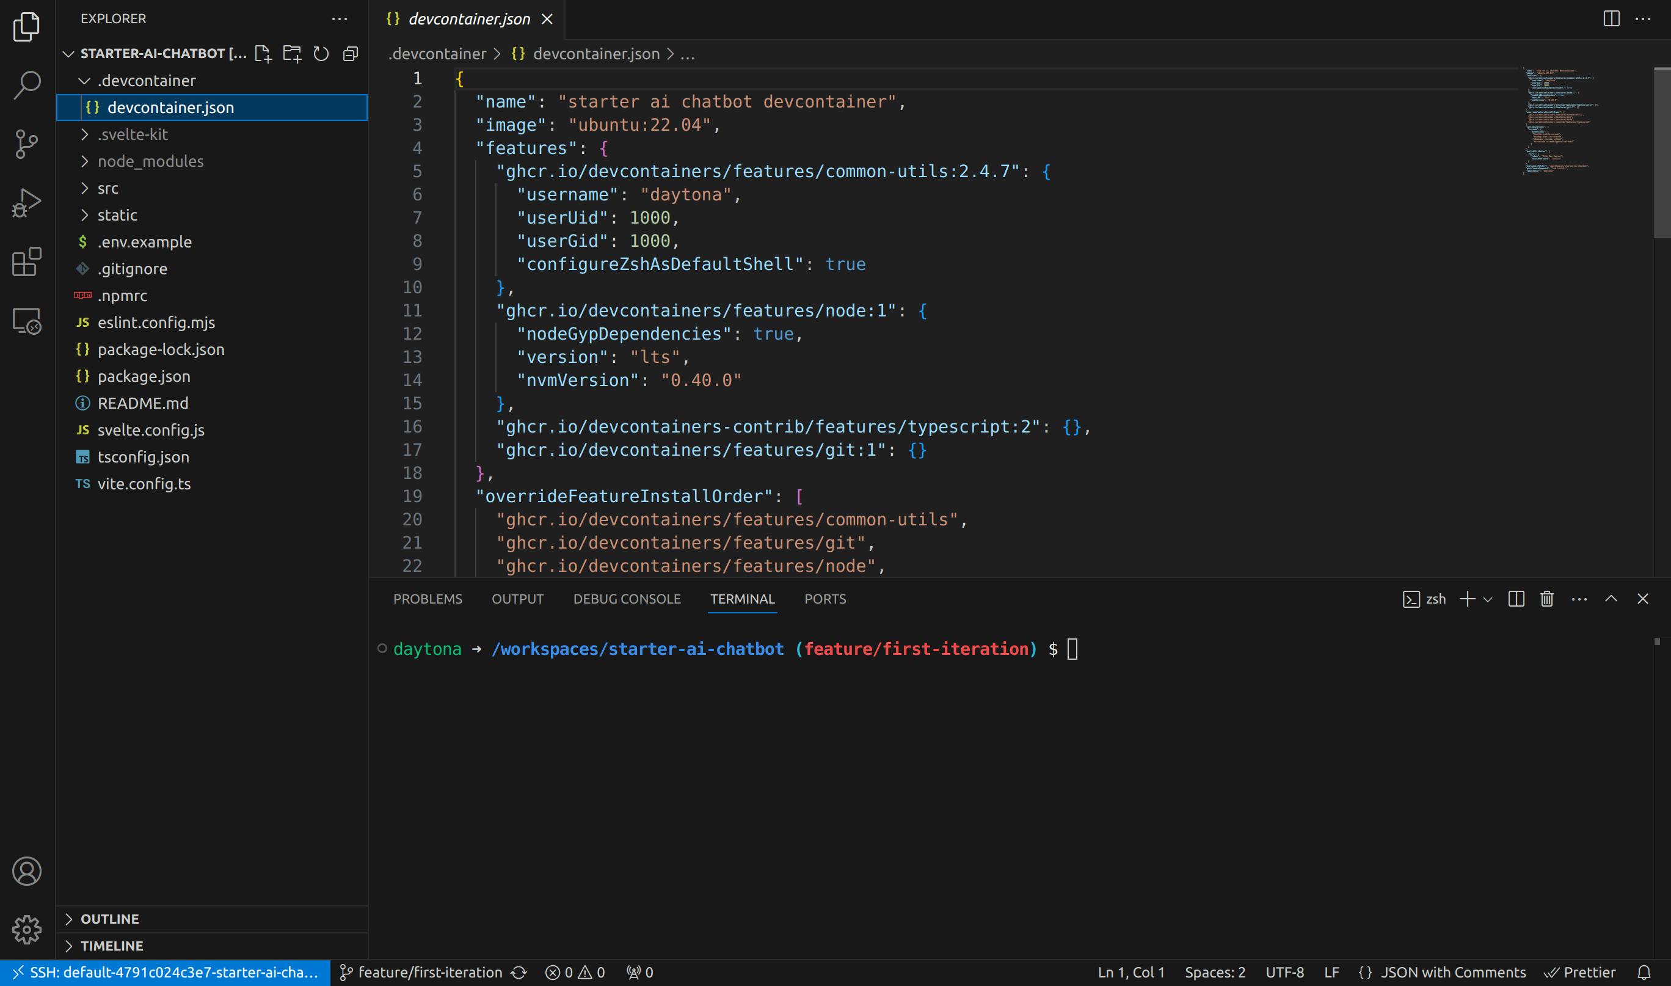Screen dimensions: 1671x986
Task: Close the bottom panel
Action: tap(1642, 599)
